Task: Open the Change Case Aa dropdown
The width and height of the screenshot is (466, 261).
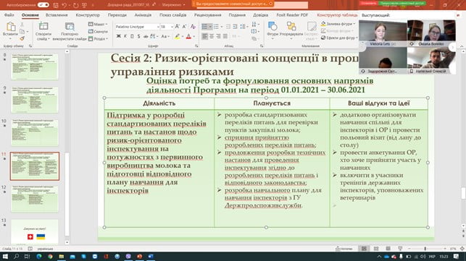Action: point(165,36)
